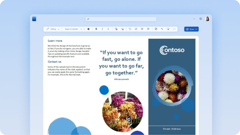Click the picture insert icon in the toolbar
The width and height of the screenshot is (240, 135).
(136, 29)
